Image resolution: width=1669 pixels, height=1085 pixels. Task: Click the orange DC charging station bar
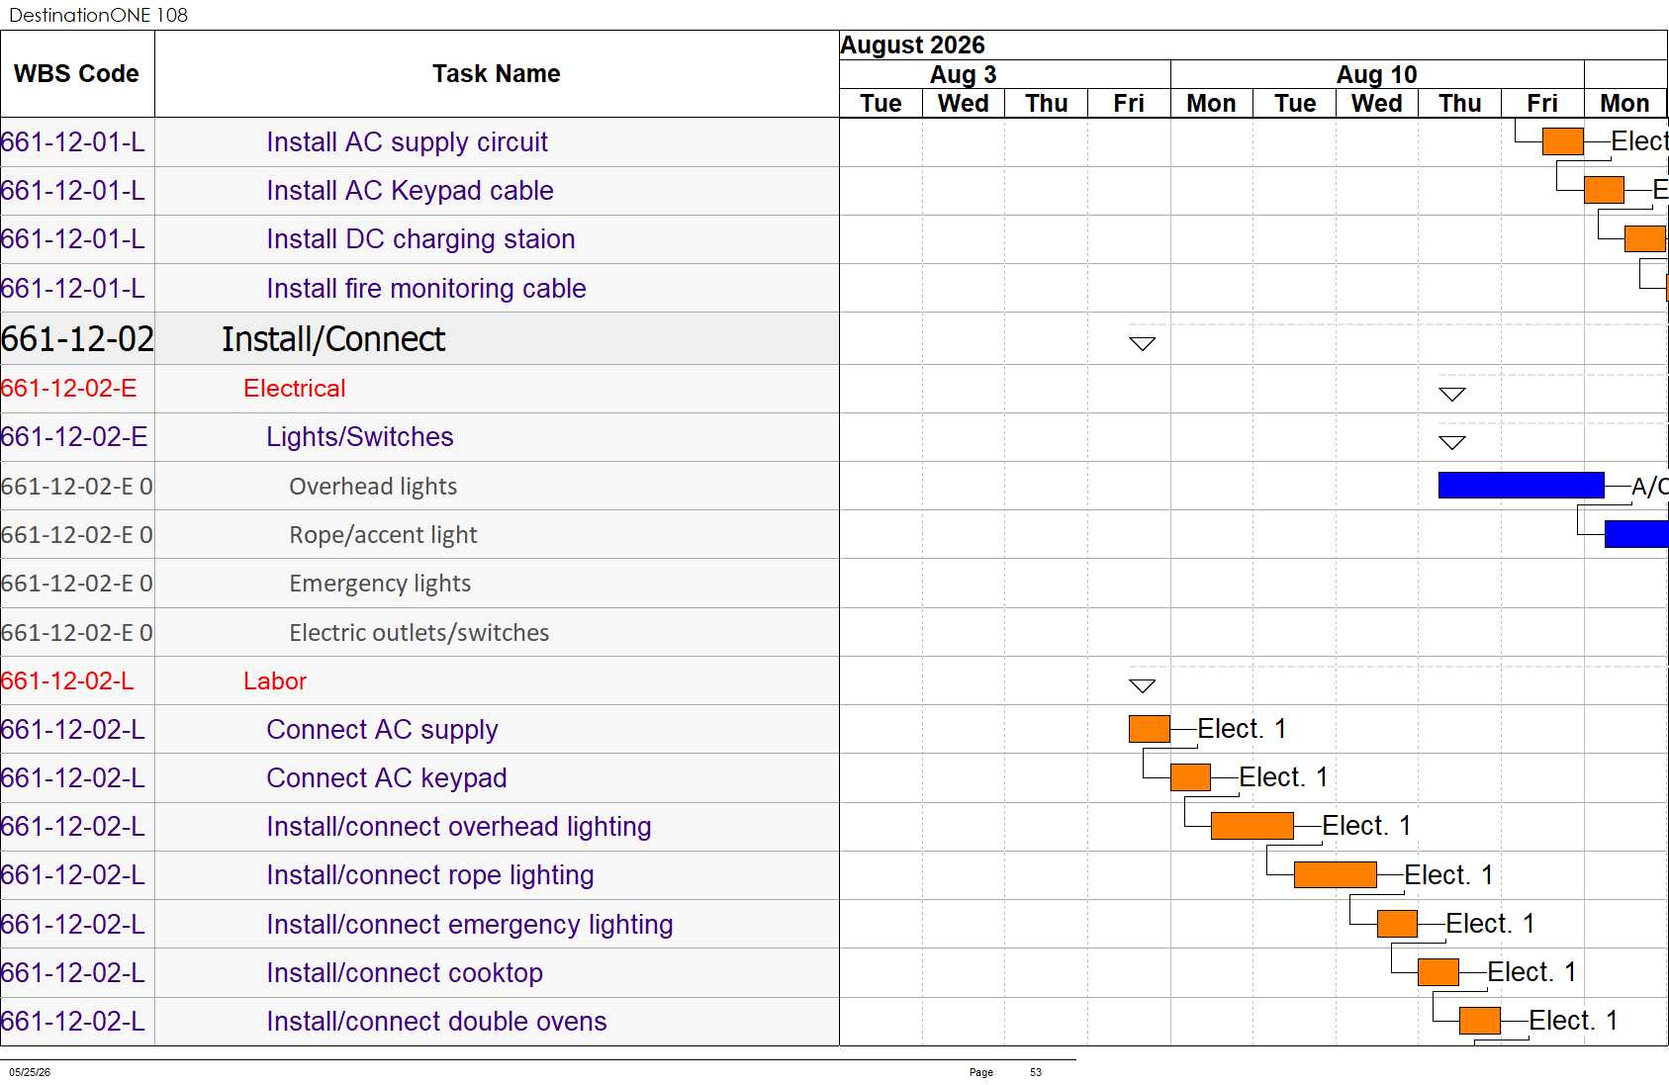tap(1646, 238)
